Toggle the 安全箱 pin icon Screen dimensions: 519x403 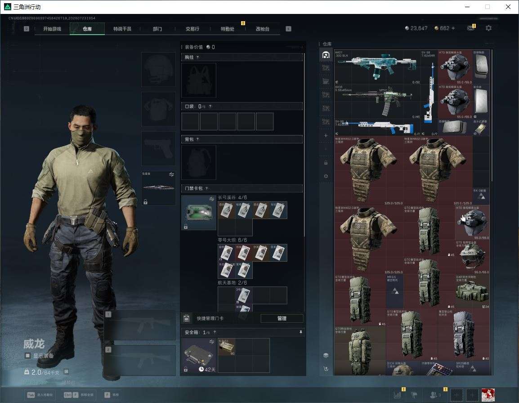[300, 332]
